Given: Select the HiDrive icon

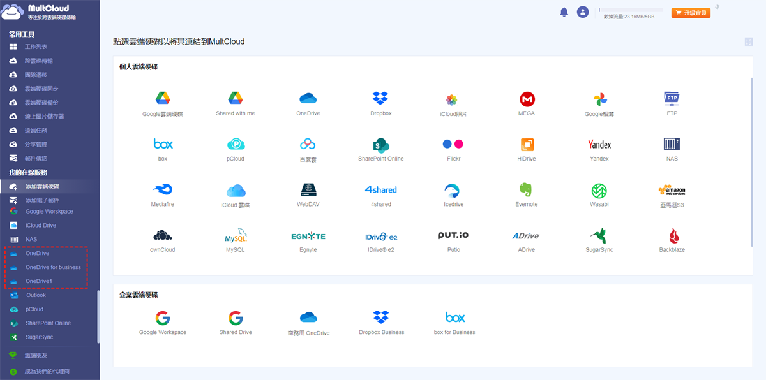Looking at the screenshot, I should tap(527, 144).
